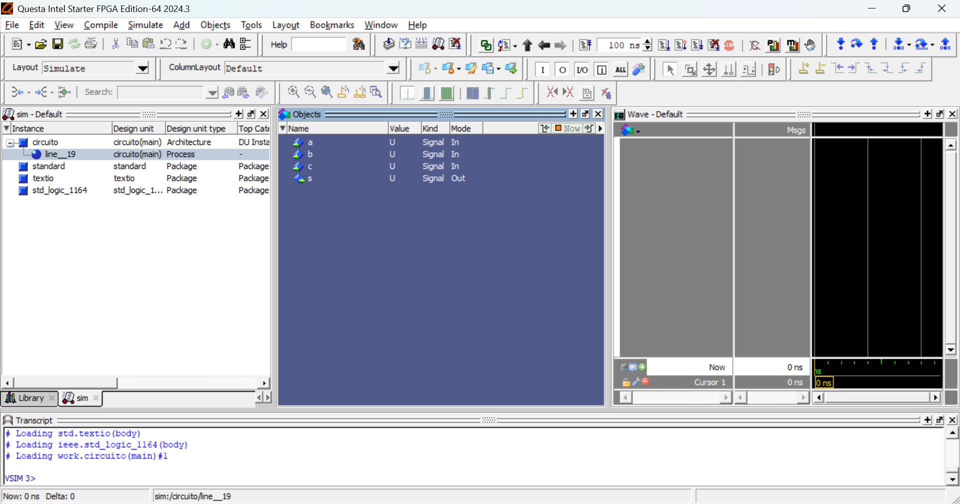Image resolution: width=960 pixels, height=504 pixels.
Task: Toggle the I (inputs) filter button
Action: point(542,69)
